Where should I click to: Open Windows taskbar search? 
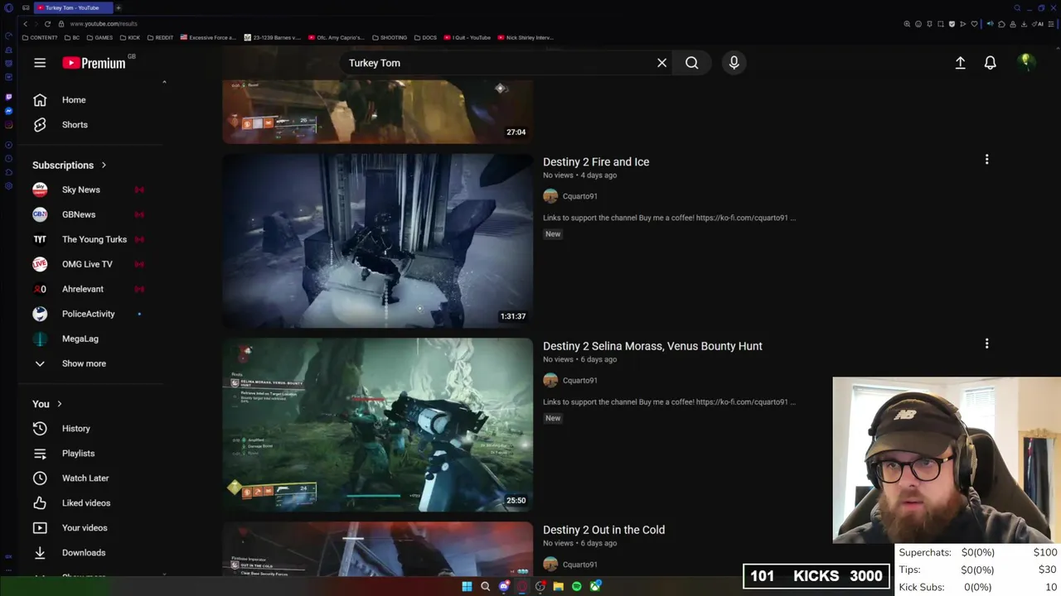(x=485, y=586)
